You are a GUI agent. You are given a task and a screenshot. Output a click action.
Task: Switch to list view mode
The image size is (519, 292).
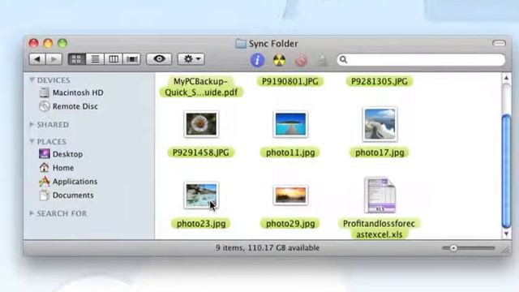(x=95, y=59)
